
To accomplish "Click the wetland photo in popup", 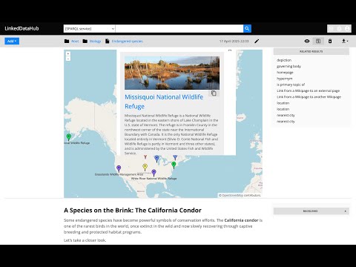I will [172, 73].
